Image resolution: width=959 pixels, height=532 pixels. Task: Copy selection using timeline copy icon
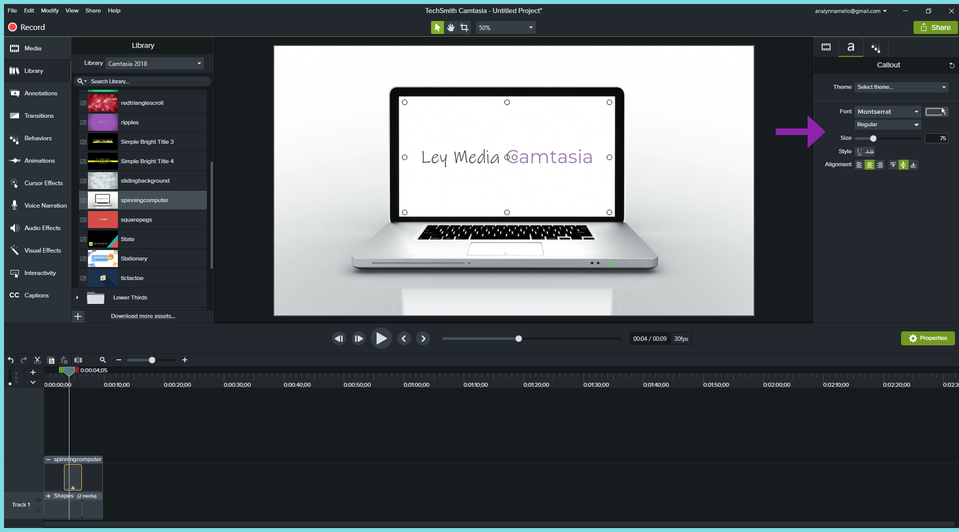coord(51,360)
